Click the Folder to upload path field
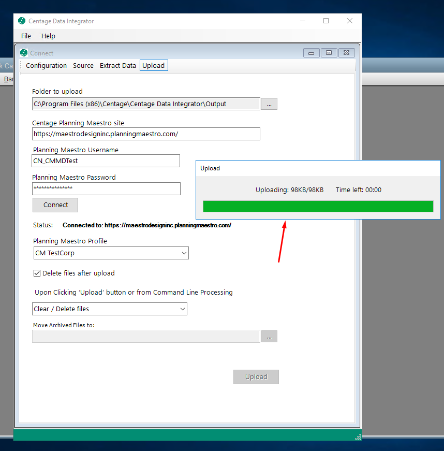444x451 pixels. [x=146, y=104]
